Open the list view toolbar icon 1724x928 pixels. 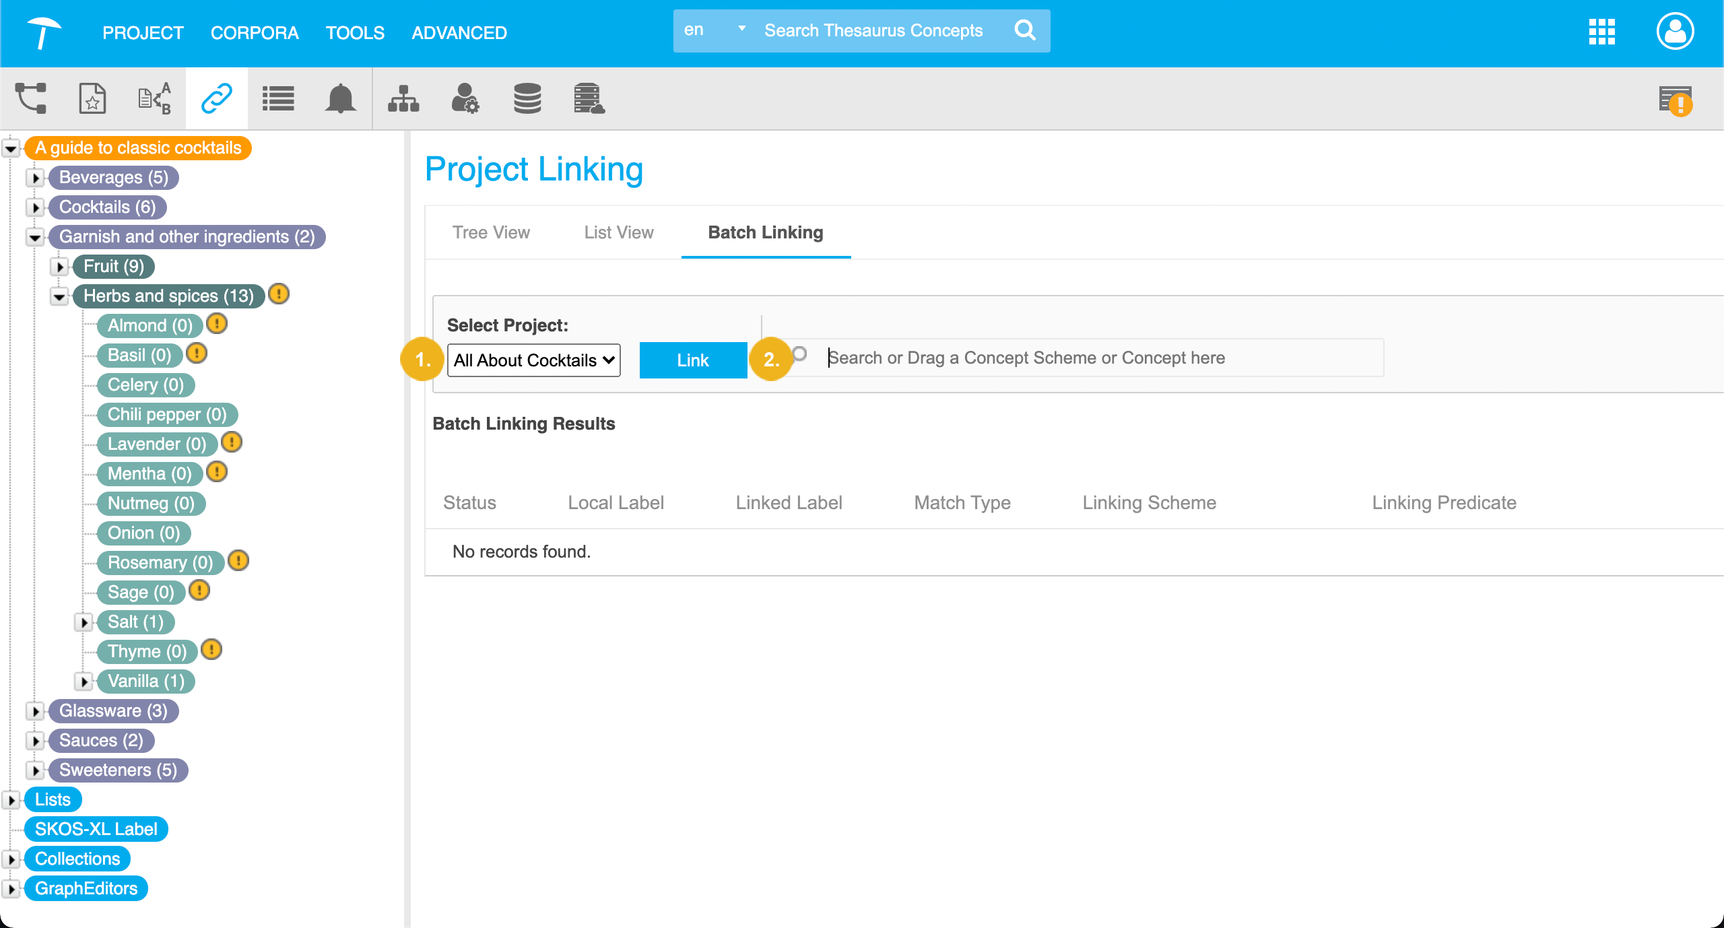click(x=277, y=98)
